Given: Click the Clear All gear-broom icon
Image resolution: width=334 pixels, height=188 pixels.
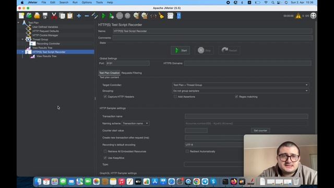Looking at the screenshot, I should click(x=145, y=16).
